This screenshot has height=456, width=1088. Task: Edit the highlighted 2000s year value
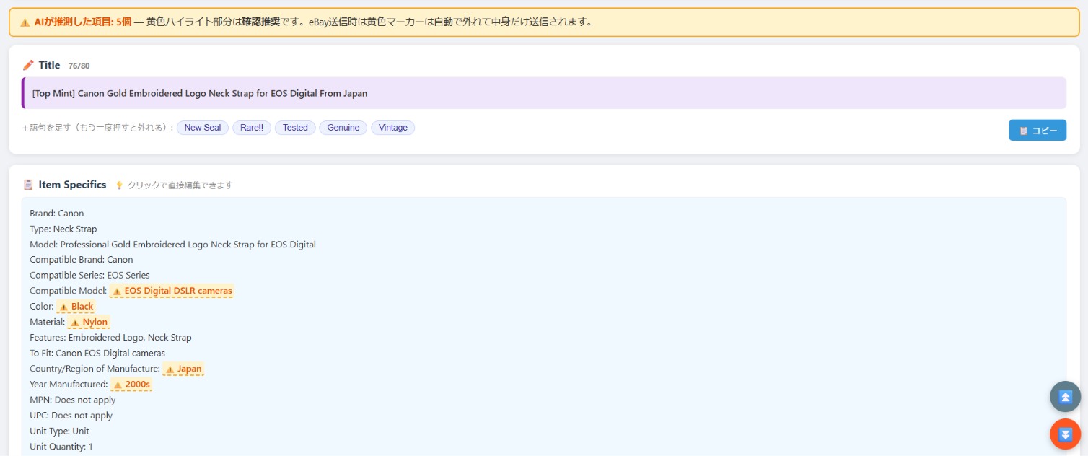click(x=131, y=385)
